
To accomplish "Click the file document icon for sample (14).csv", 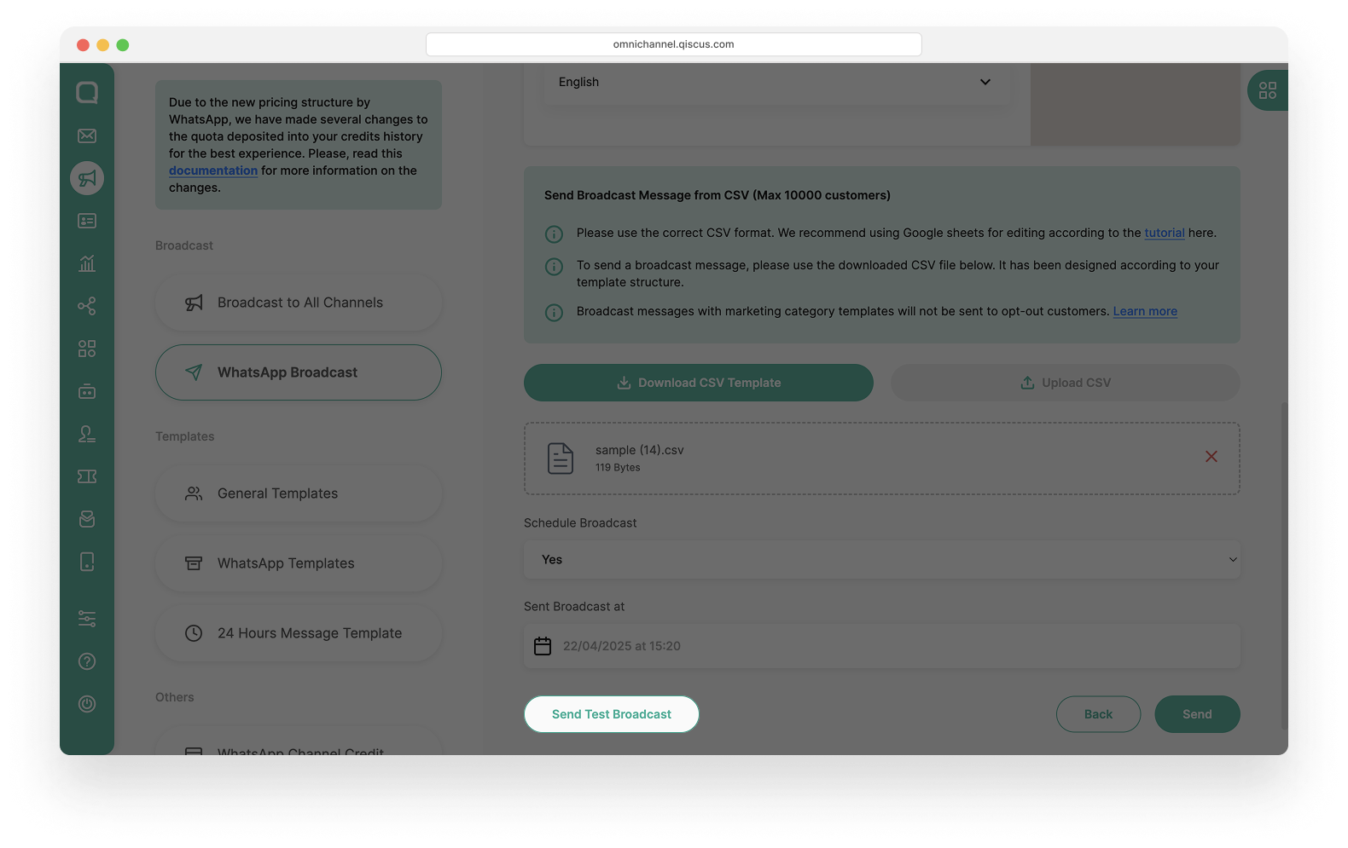I will 561,459.
